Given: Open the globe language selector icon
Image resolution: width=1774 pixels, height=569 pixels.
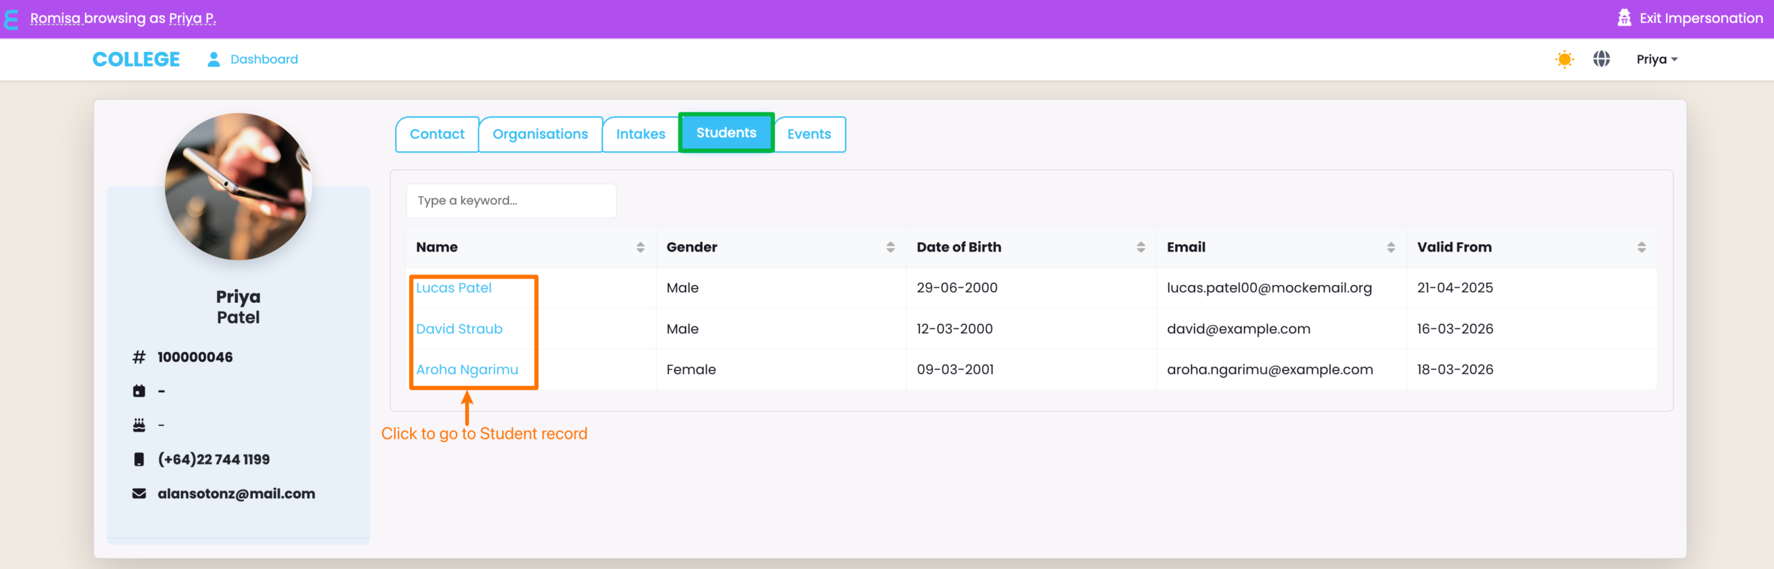Looking at the screenshot, I should click(1601, 60).
